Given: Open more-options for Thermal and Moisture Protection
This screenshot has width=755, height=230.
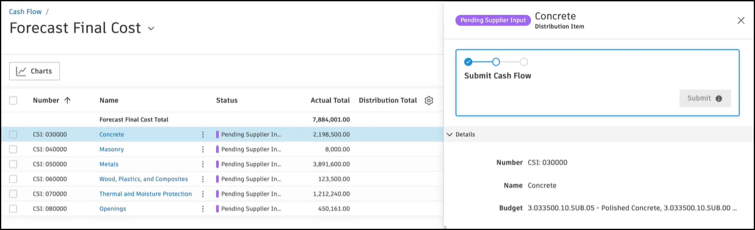Looking at the screenshot, I should coord(203,194).
